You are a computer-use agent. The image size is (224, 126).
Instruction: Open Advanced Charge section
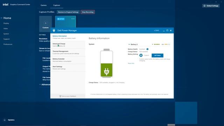[x=68, y=45]
